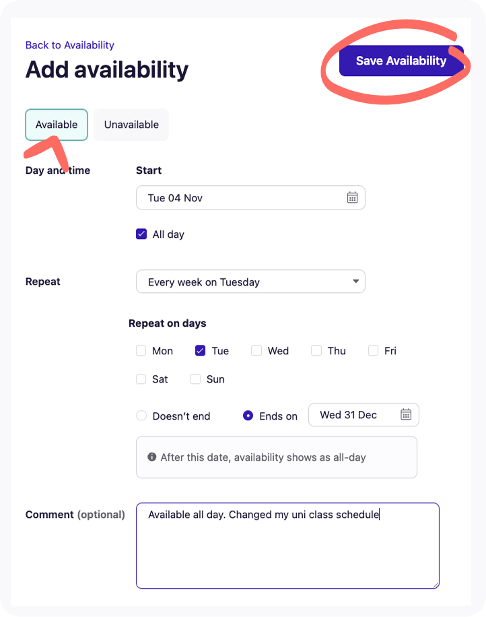This screenshot has width=486, height=617.
Task: Click the Tue 04 Nov start date field
Action: [242, 197]
